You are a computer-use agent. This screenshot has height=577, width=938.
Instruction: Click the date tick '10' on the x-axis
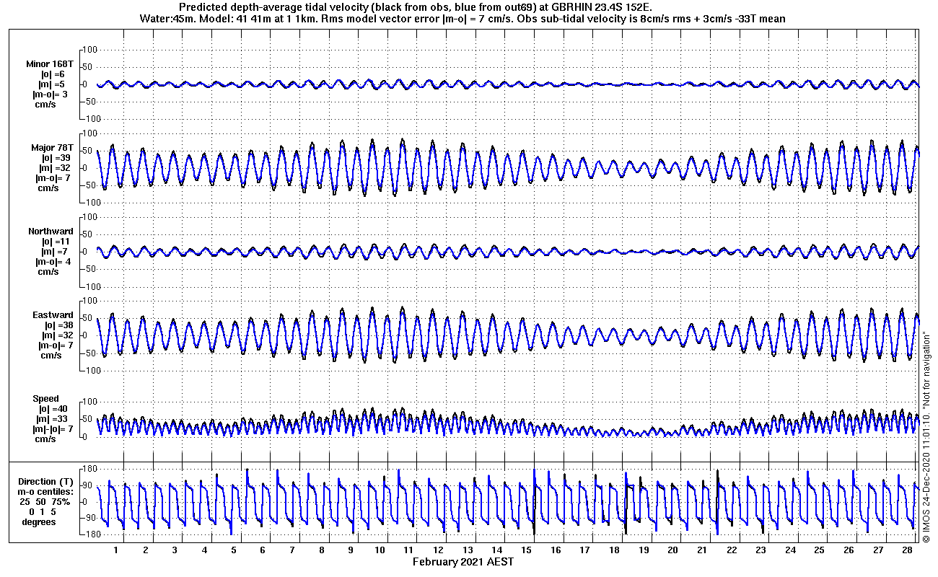click(380, 550)
